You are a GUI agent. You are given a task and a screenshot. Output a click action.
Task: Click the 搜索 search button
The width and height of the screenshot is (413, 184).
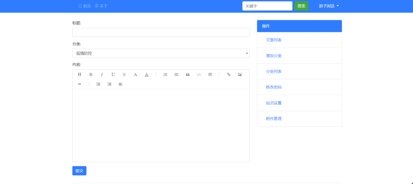coord(301,6)
